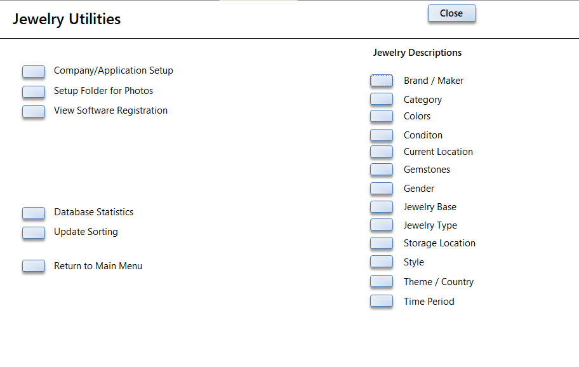Viewport: 579px width, 367px height.
Task: Click the Setup Folder for Photos button
Action: 34,91
